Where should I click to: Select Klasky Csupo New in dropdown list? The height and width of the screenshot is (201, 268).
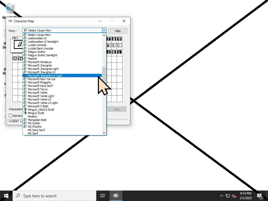pos(62,35)
